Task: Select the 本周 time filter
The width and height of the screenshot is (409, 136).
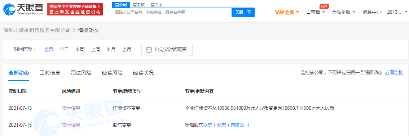Action: [80, 49]
